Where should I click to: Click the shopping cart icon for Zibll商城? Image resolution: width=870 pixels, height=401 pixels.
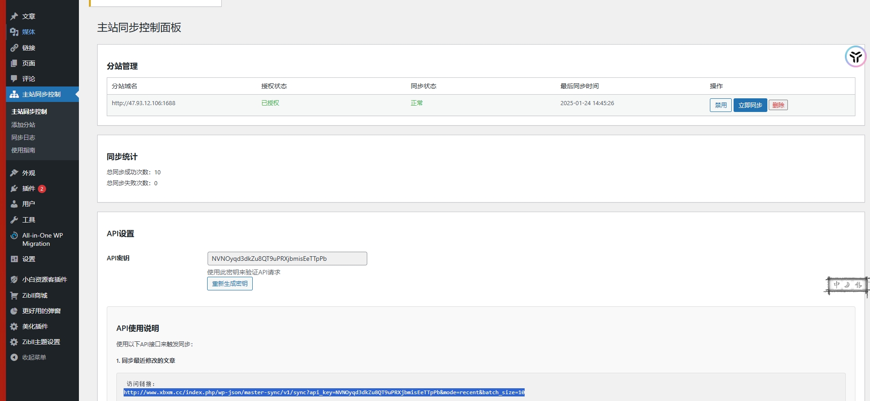pyautogui.click(x=14, y=295)
